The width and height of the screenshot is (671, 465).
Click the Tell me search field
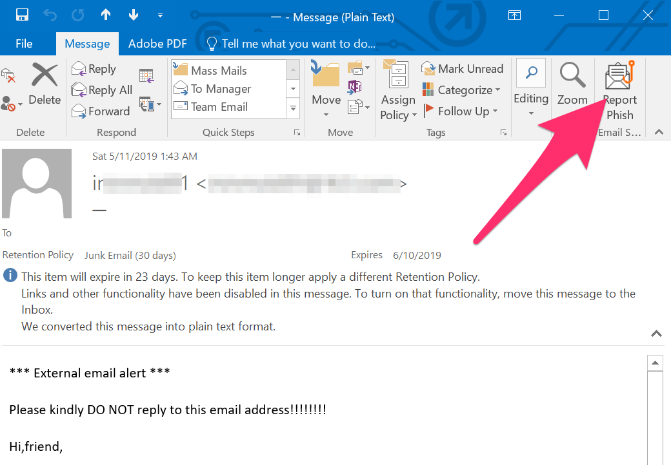298,44
